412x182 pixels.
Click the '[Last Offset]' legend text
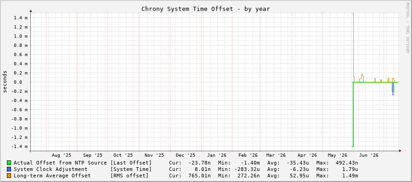click(x=131, y=163)
